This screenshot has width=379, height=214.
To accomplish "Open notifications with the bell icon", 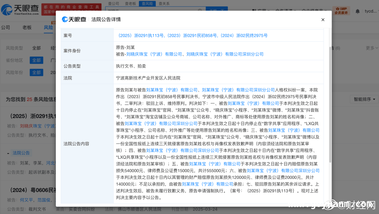I will coord(358,11).
